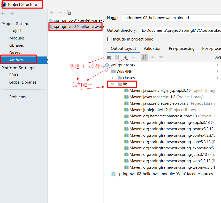Collapse the lib folder

(112, 84)
